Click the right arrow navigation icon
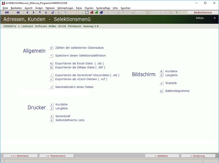 (34, 12)
